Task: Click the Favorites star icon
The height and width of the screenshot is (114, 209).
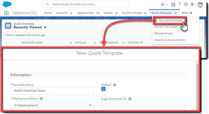Action: 163,4
